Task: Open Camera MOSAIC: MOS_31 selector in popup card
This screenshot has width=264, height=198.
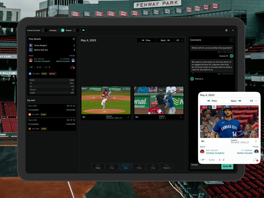Action: click(x=244, y=141)
